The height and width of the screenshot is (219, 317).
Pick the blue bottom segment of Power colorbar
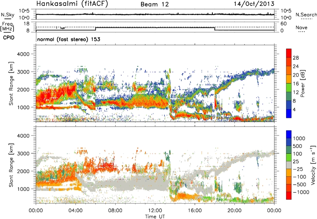click(x=289, y=113)
